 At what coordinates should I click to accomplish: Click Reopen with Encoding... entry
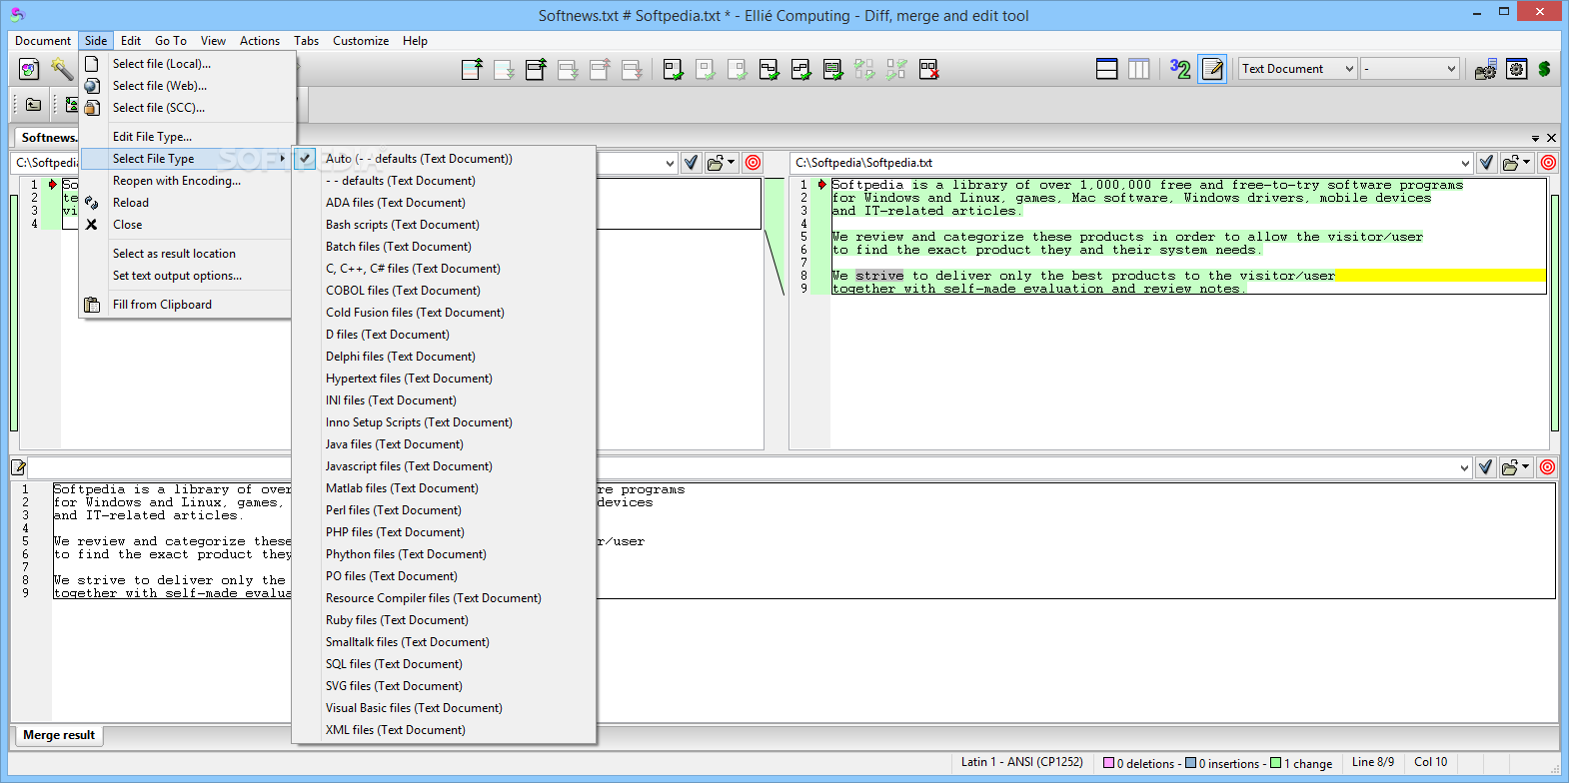pos(188,181)
